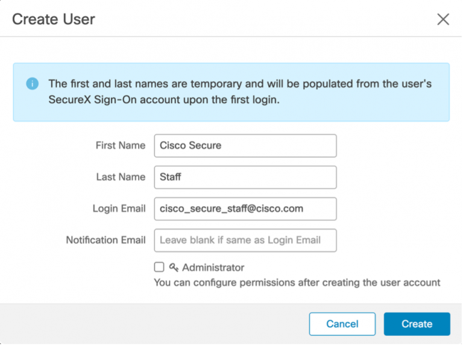Submit with the Create button
The height and width of the screenshot is (346, 463).
click(x=417, y=324)
